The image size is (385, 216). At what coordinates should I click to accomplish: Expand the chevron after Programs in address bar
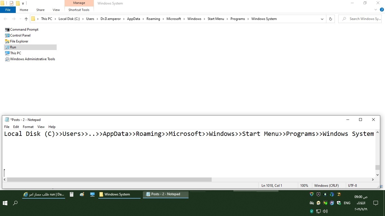tap(248, 19)
